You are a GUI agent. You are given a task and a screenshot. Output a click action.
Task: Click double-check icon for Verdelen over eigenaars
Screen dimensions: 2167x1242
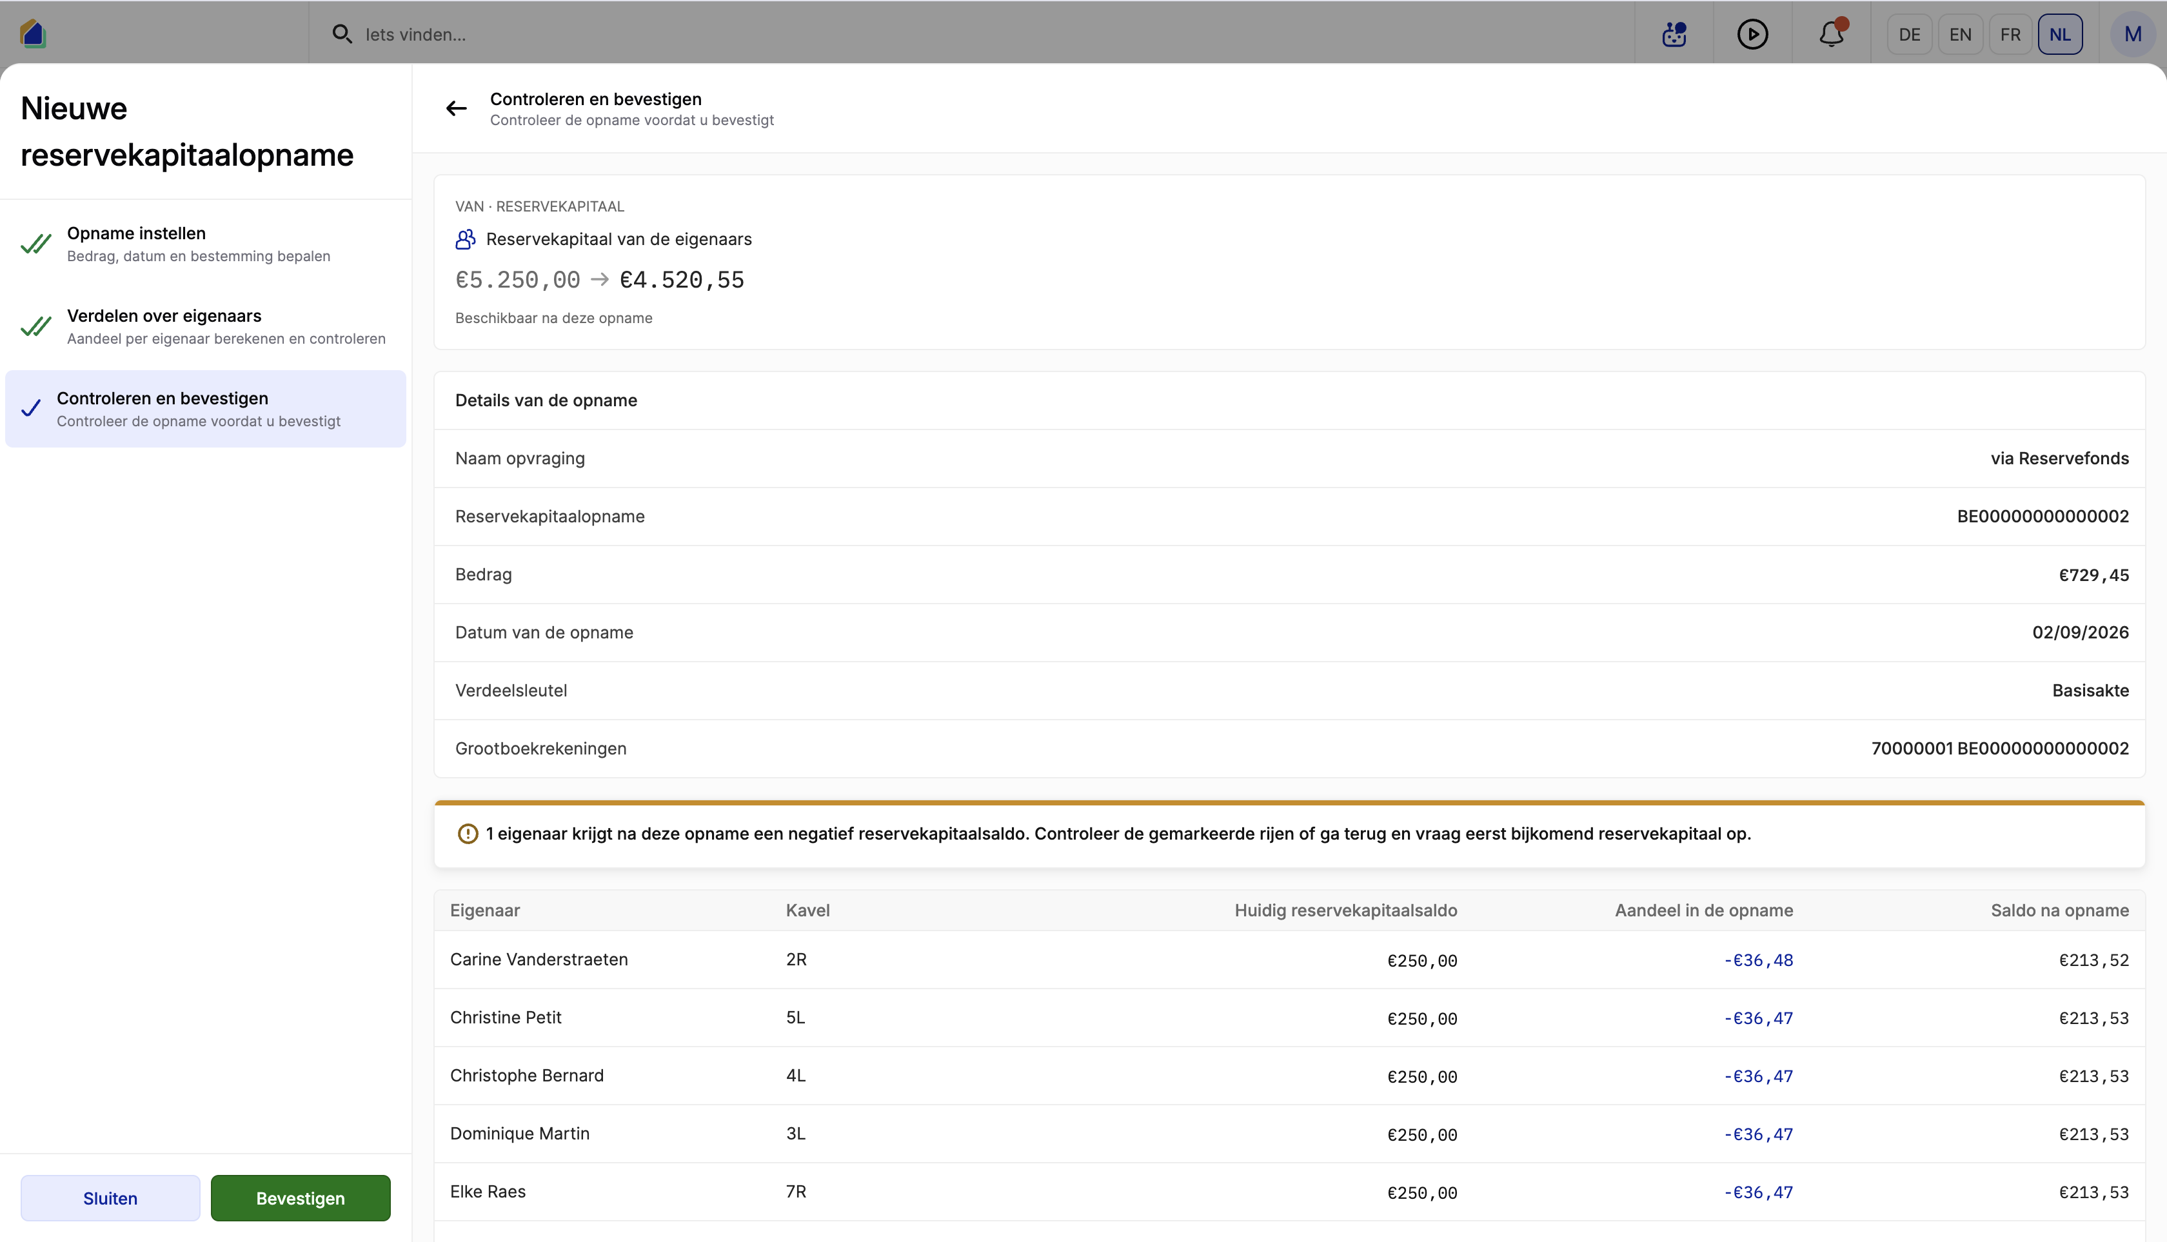coord(36,327)
